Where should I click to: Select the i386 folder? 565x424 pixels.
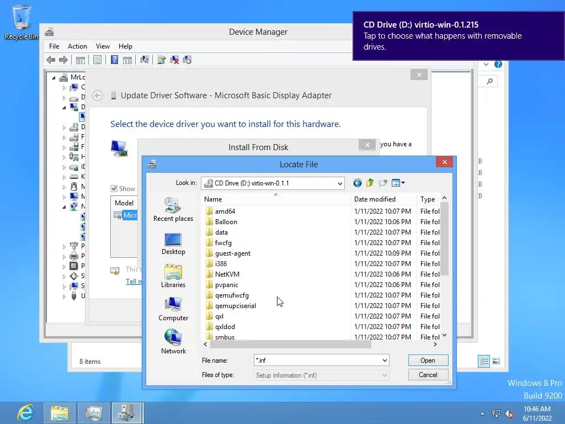(x=221, y=263)
